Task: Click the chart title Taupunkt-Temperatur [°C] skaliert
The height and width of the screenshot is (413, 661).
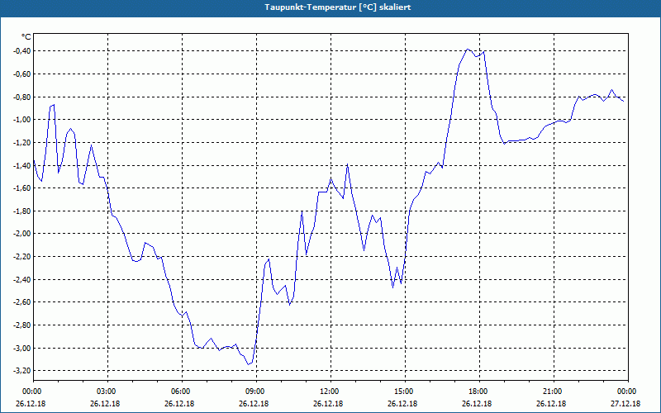Action: [338, 7]
